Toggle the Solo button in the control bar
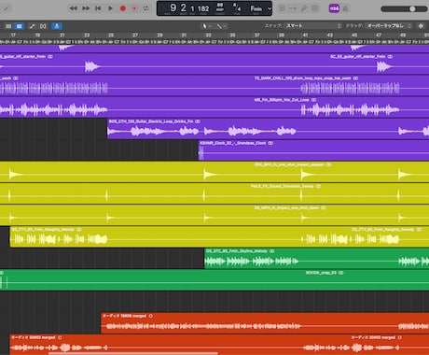The height and width of the screenshot is (355, 429). click(314, 8)
